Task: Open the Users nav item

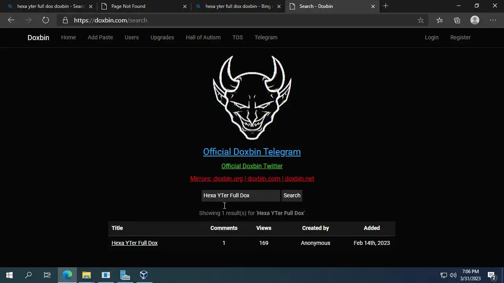Action: tap(132, 37)
